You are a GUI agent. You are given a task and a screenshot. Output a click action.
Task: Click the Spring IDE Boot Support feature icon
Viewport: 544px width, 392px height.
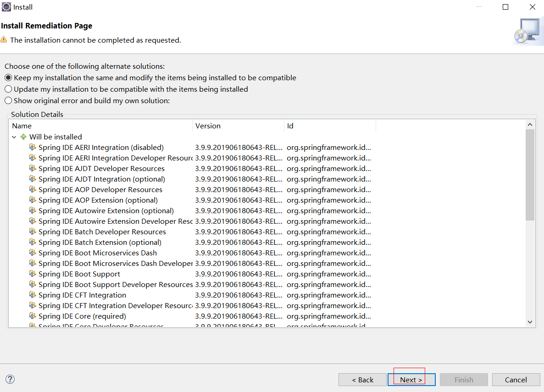click(33, 274)
